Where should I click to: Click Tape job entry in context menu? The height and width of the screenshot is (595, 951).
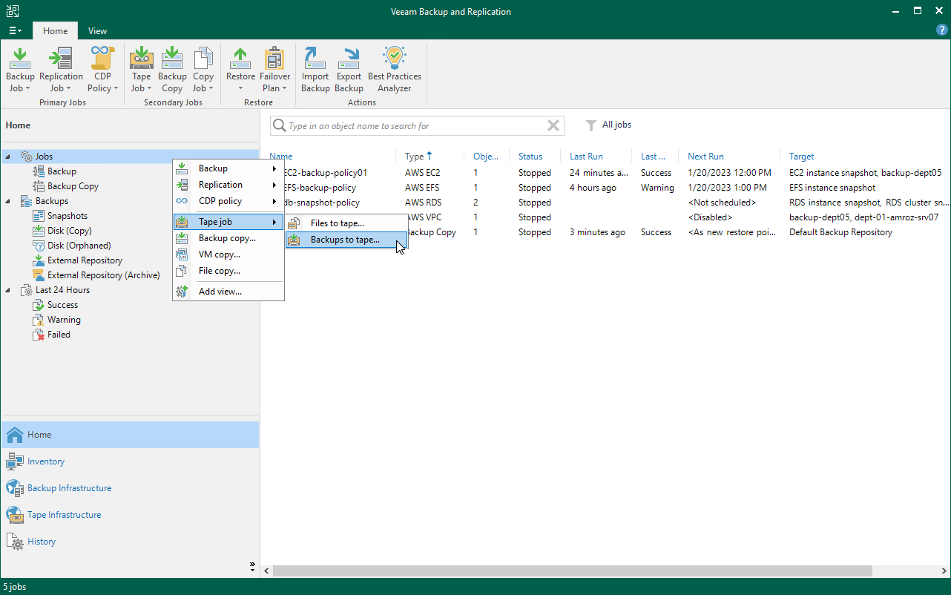[228, 222]
